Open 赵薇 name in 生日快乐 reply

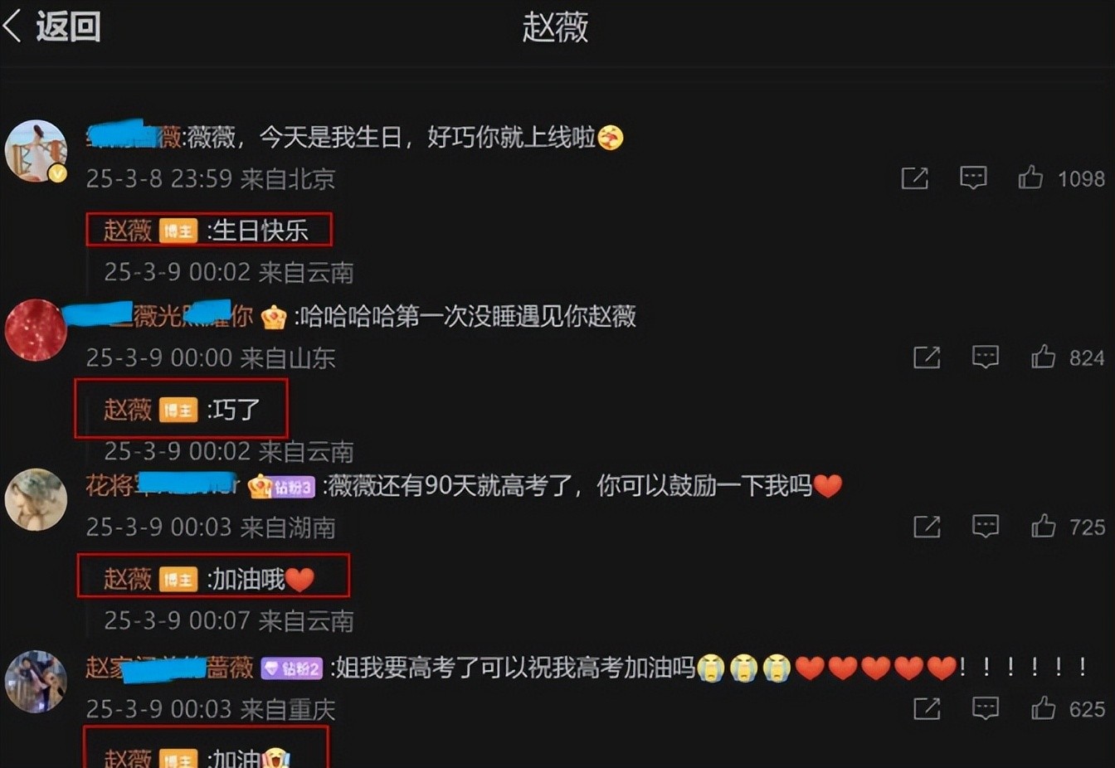pyautogui.click(x=128, y=231)
